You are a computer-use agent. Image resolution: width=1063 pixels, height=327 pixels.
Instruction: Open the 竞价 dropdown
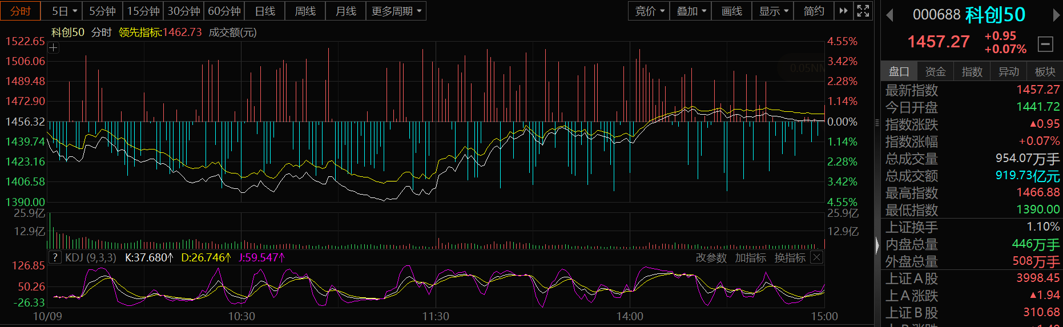[x=649, y=11]
